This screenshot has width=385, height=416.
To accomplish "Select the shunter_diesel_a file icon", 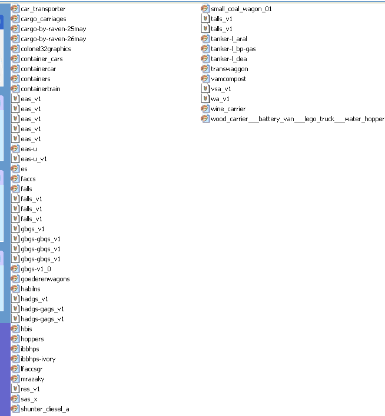I will [x=15, y=409].
